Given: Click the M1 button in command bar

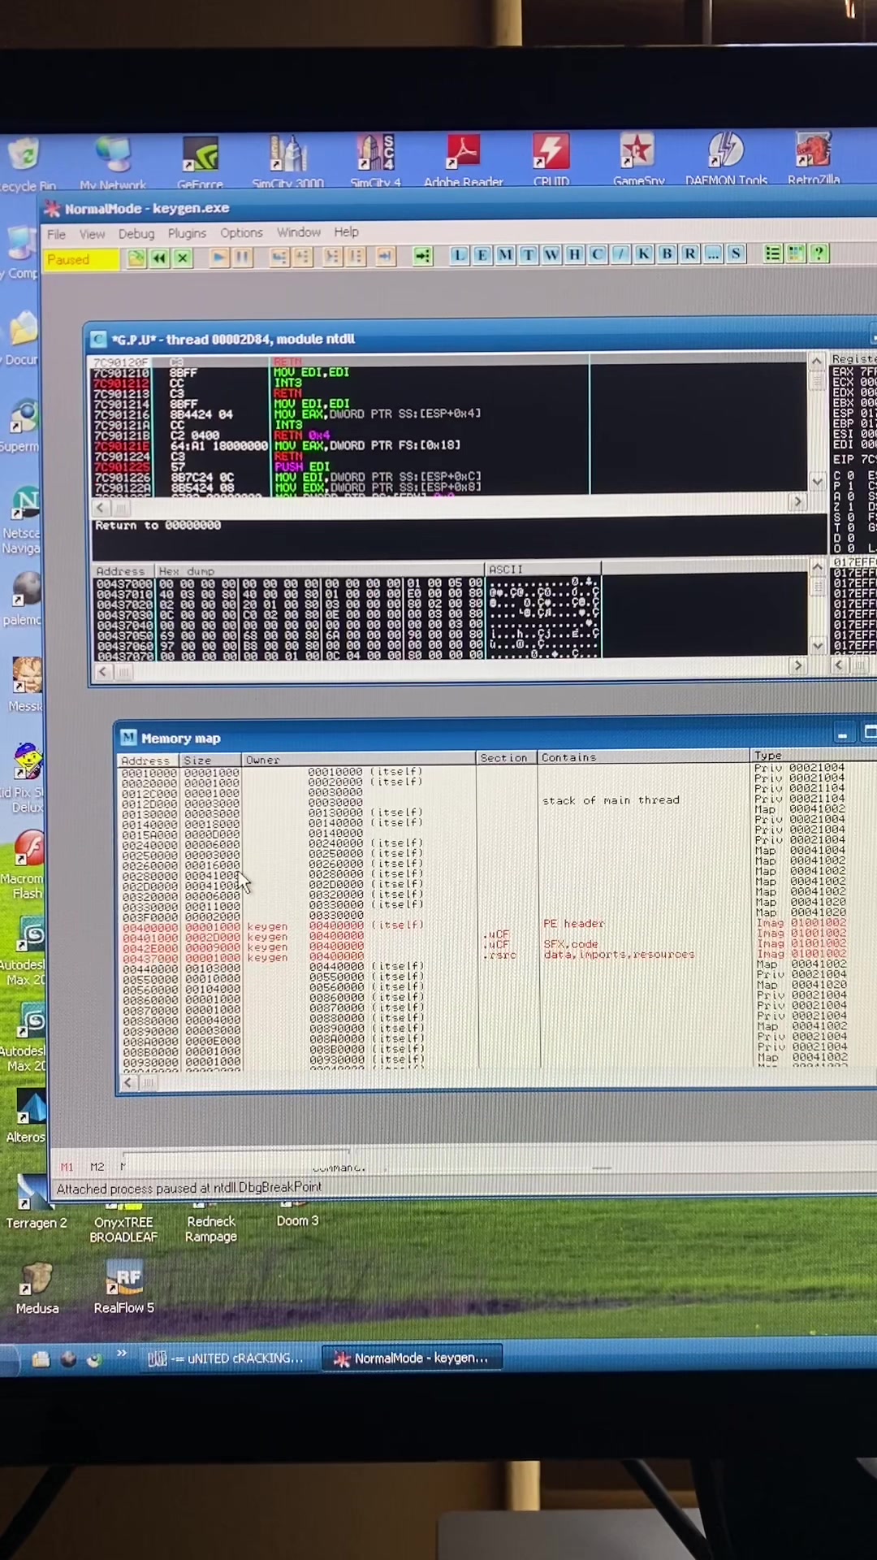Looking at the screenshot, I should pos(67,1167).
